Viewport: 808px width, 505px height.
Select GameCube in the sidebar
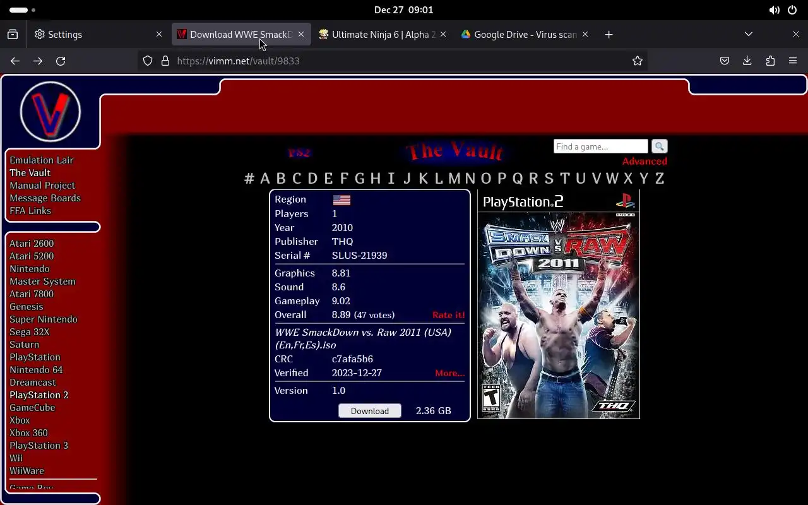point(32,408)
